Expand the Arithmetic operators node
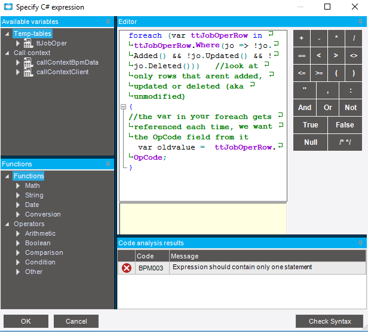This screenshot has height=332, width=368. tap(19, 234)
